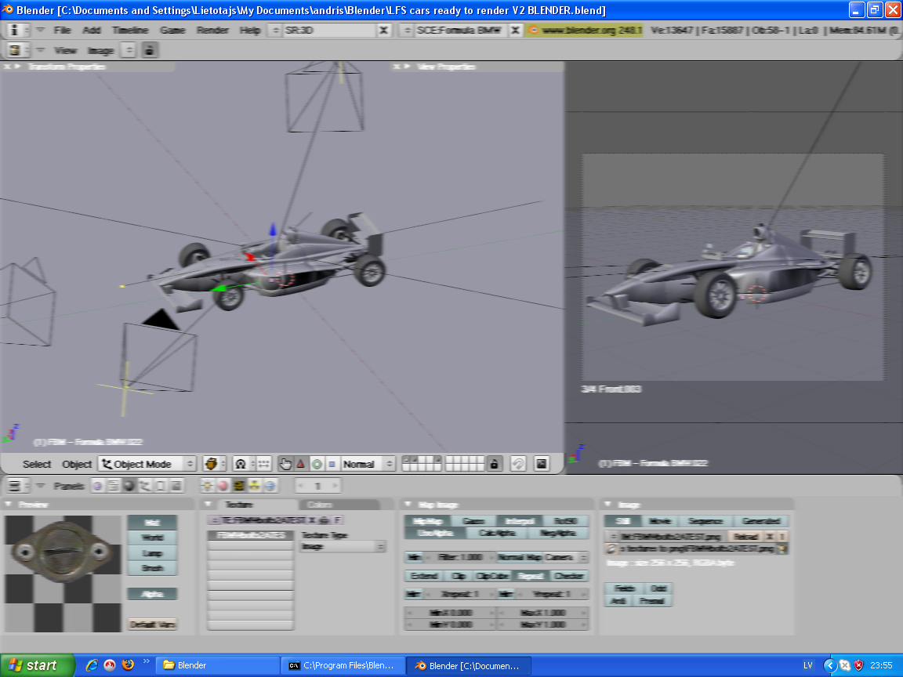This screenshot has width=903, height=677.
Task: Open Internet Explorer from quick launch
Action: coord(92,665)
